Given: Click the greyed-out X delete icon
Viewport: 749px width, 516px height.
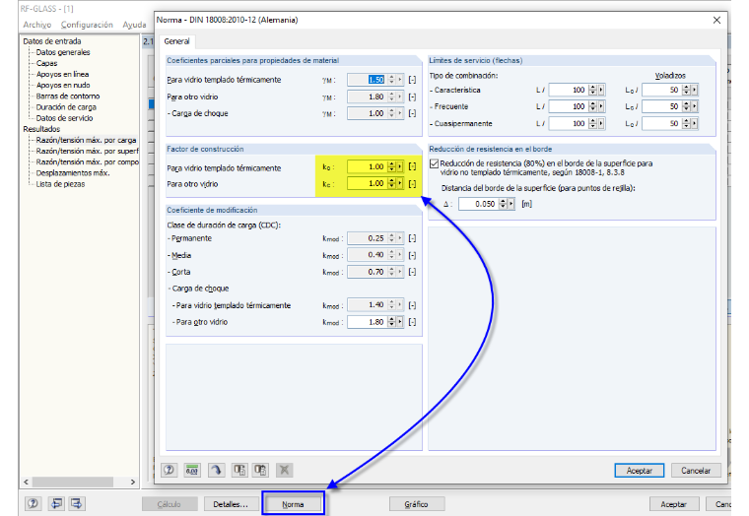Looking at the screenshot, I should (x=284, y=470).
